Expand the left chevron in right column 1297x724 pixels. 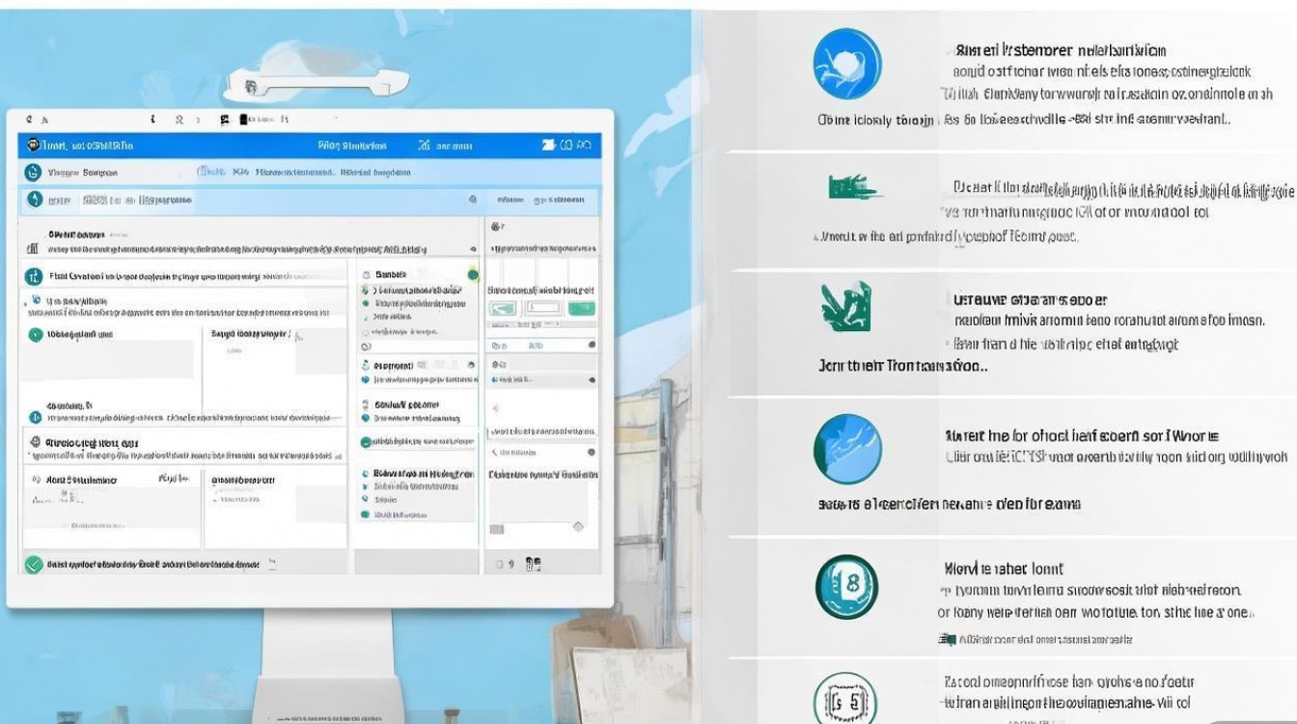tap(496, 408)
